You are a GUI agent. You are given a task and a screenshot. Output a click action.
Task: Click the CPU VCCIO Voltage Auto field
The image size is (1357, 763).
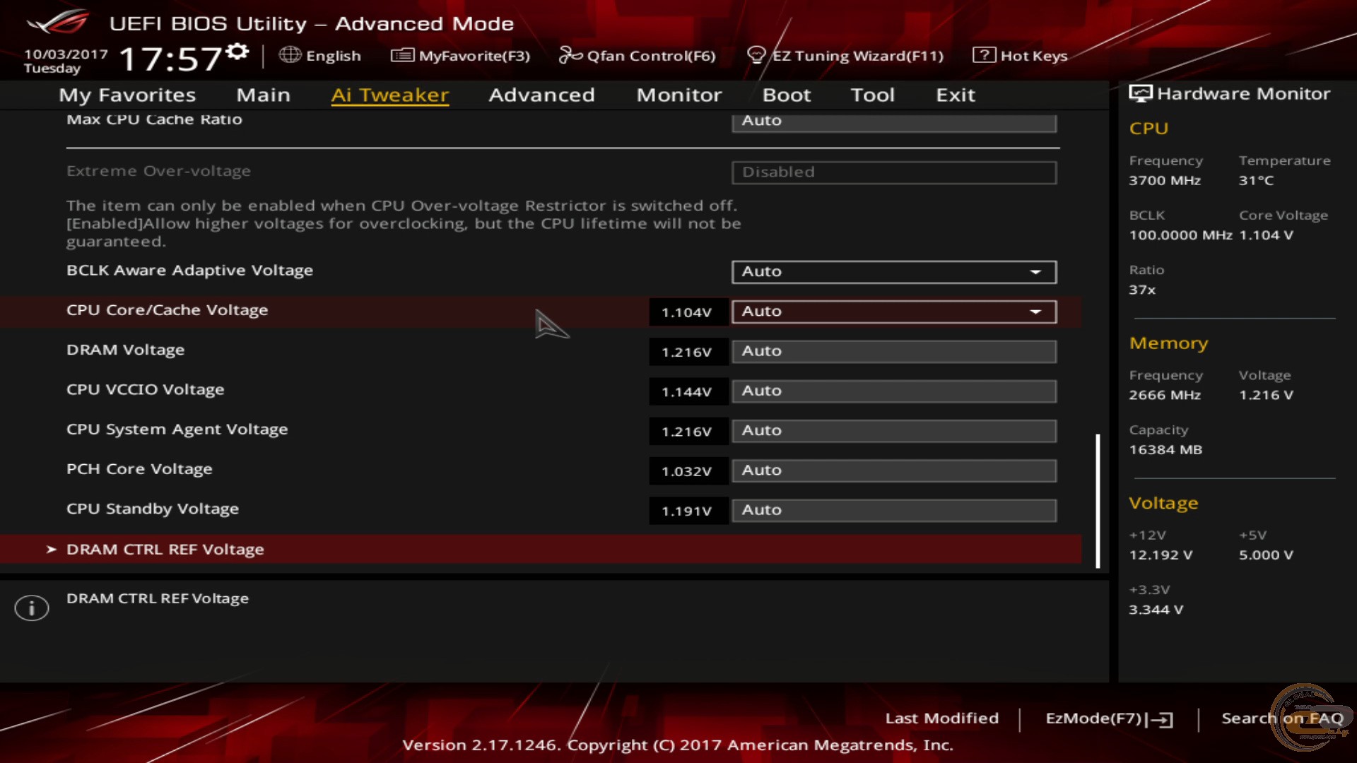coord(893,391)
